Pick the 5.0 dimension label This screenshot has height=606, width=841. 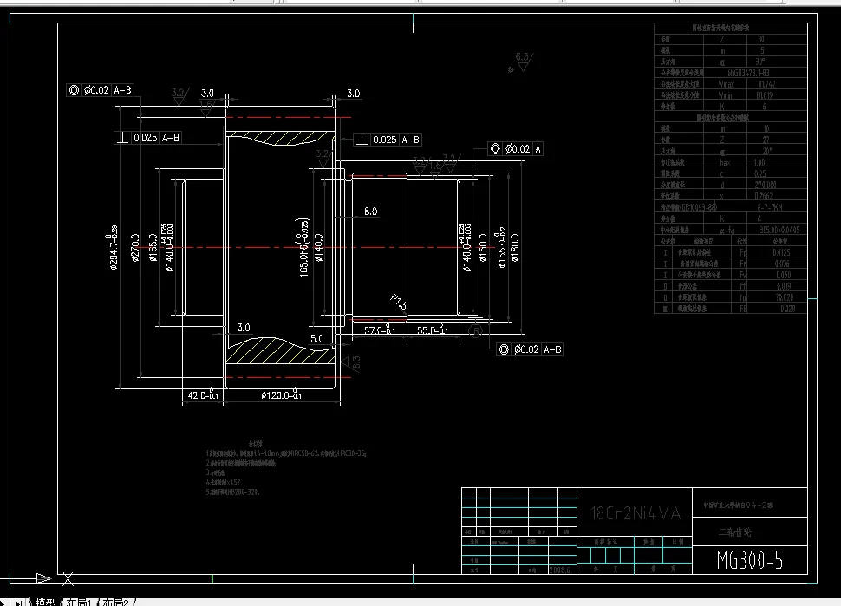click(x=317, y=338)
